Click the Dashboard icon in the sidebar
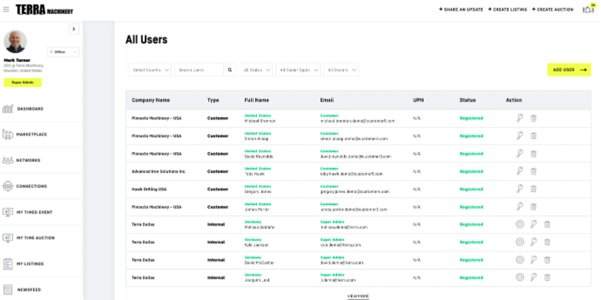601x300 pixels. point(8,109)
